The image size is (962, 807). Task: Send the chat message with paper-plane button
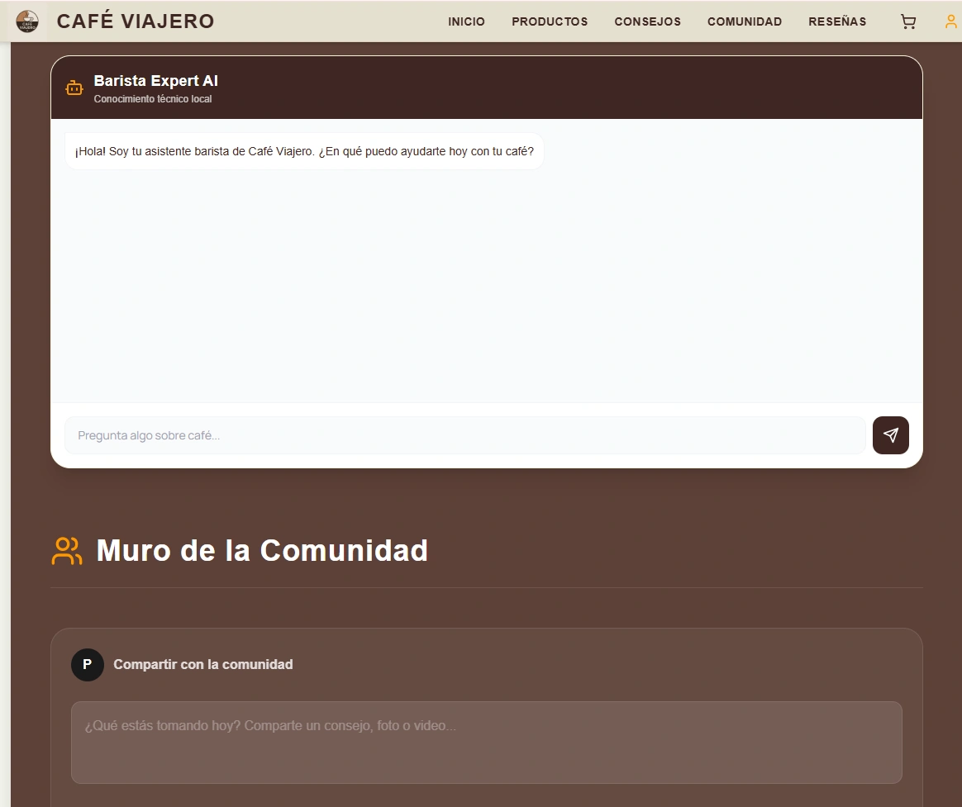[x=890, y=435]
